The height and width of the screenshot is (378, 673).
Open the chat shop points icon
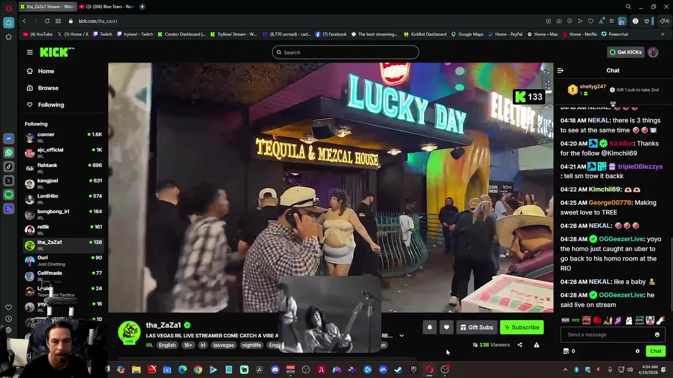coord(566,351)
